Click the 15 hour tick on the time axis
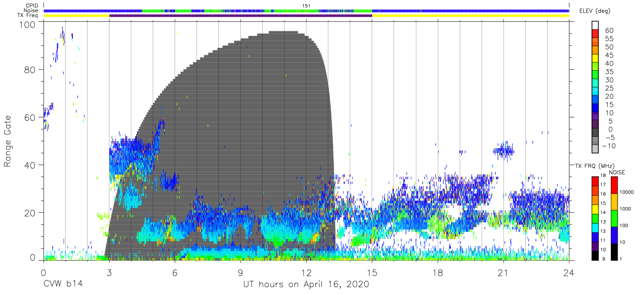 coord(372,273)
